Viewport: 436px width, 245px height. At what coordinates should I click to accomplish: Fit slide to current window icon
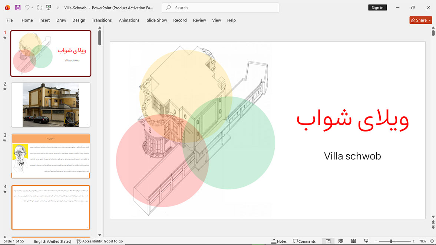(432, 241)
